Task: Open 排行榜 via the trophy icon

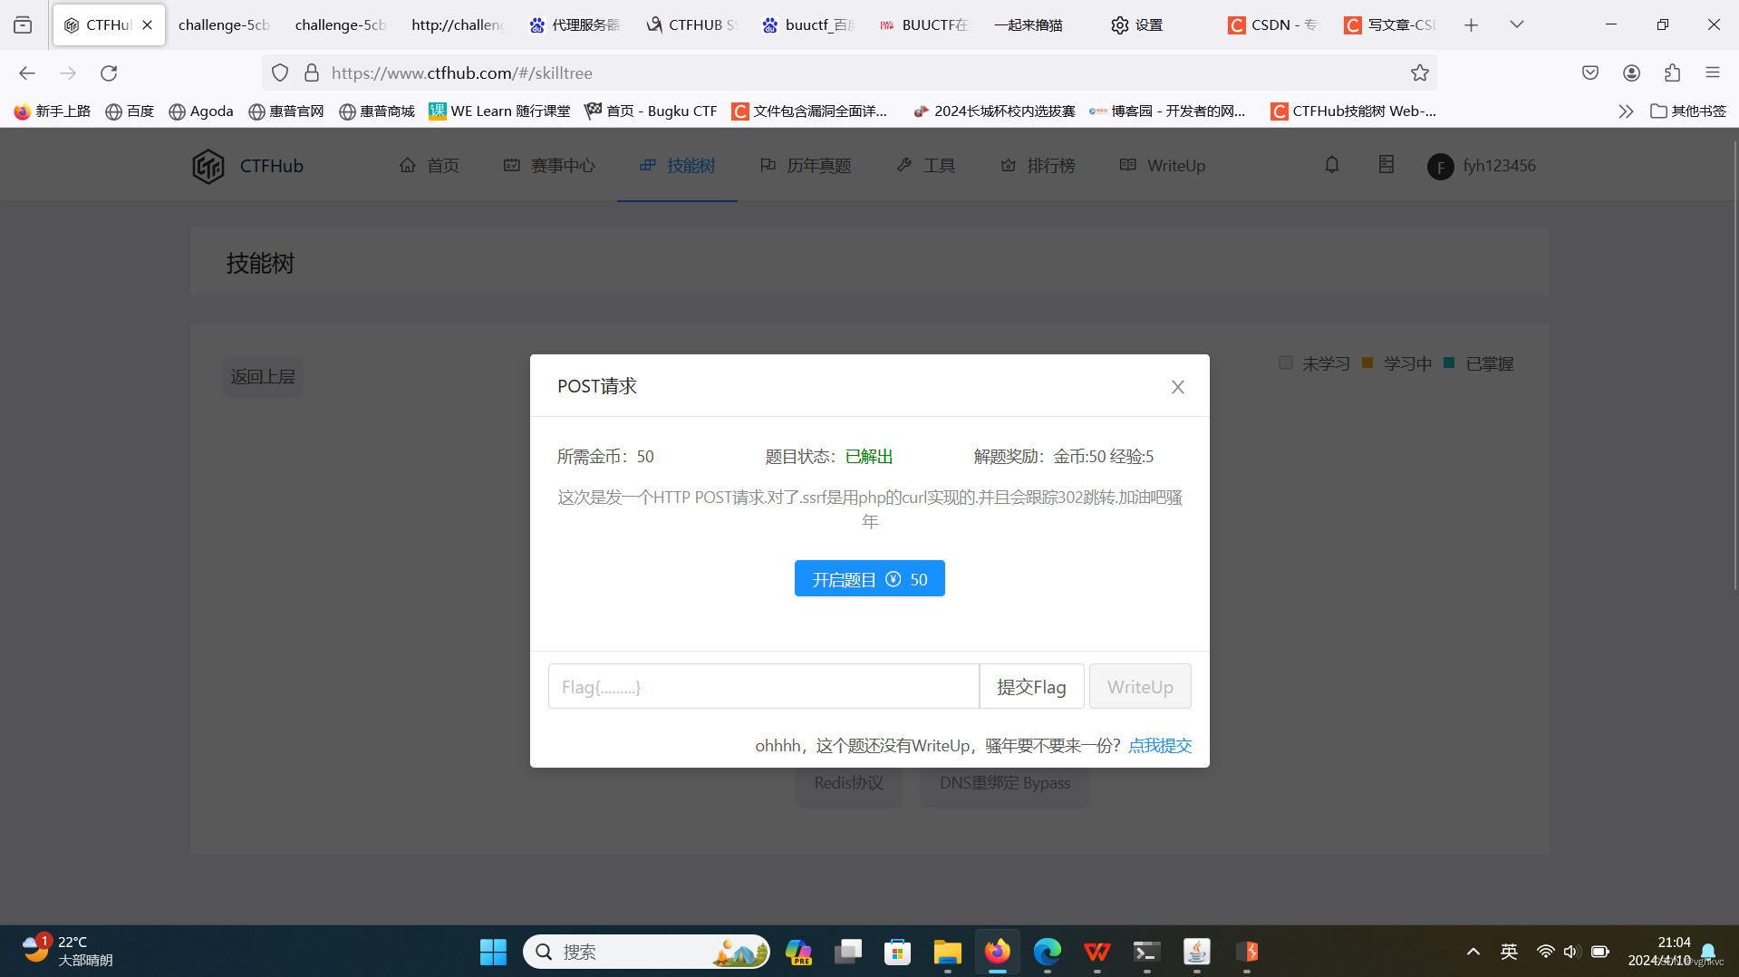Action: 1007,165
